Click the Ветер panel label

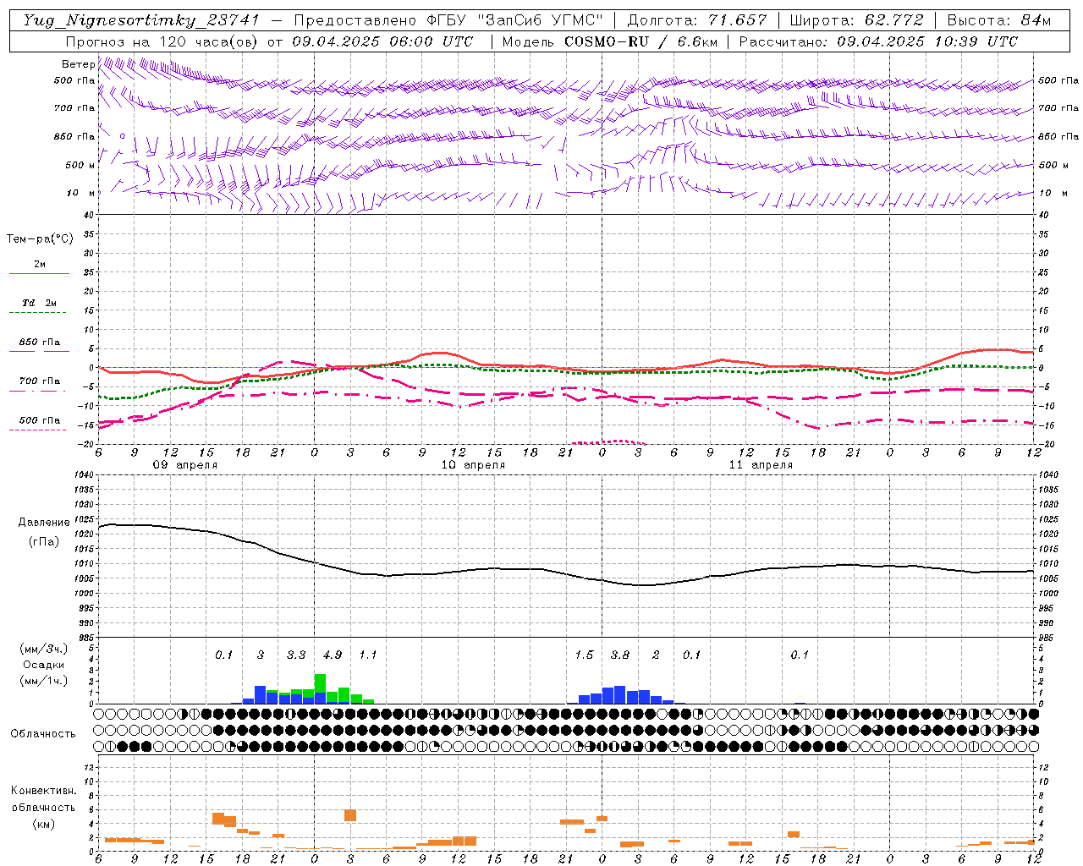click(x=78, y=64)
